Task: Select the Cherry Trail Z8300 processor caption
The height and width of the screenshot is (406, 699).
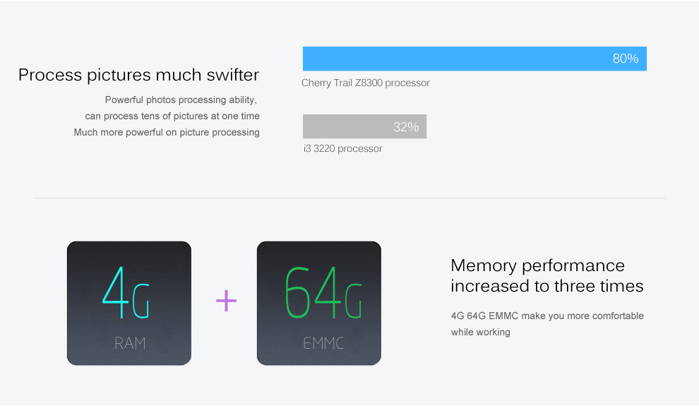Action: coord(366,83)
